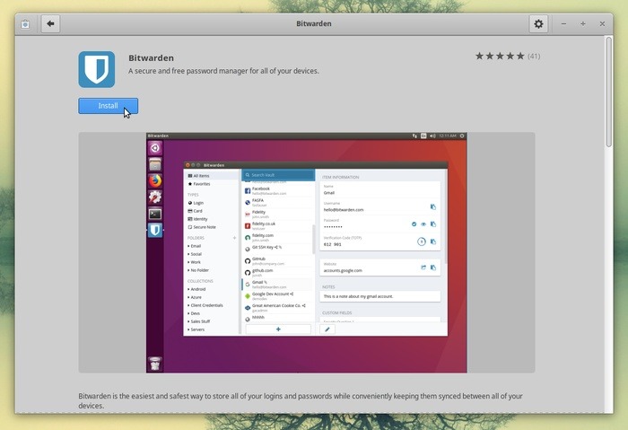Close the software center window
This screenshot has width=628, height=430.
click(602, 24)
